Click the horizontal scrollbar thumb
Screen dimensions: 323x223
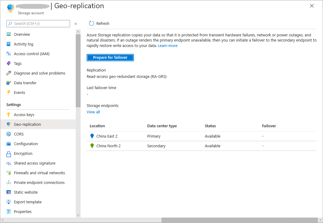[x=240, y=220]
